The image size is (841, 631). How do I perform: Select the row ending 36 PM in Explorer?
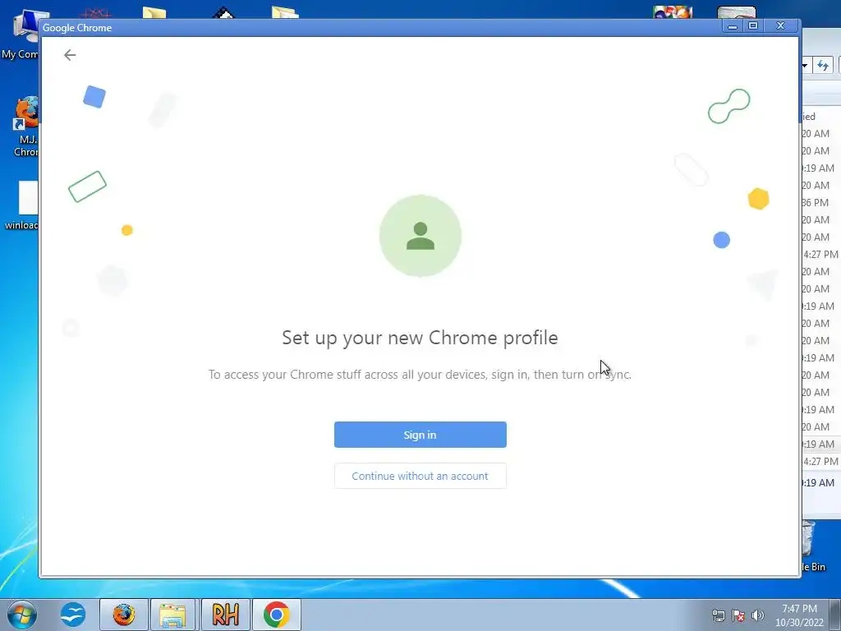coord(820,202)
